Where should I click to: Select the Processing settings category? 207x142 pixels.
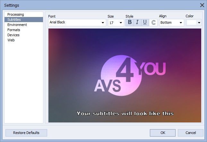click(x=24, y=14)
